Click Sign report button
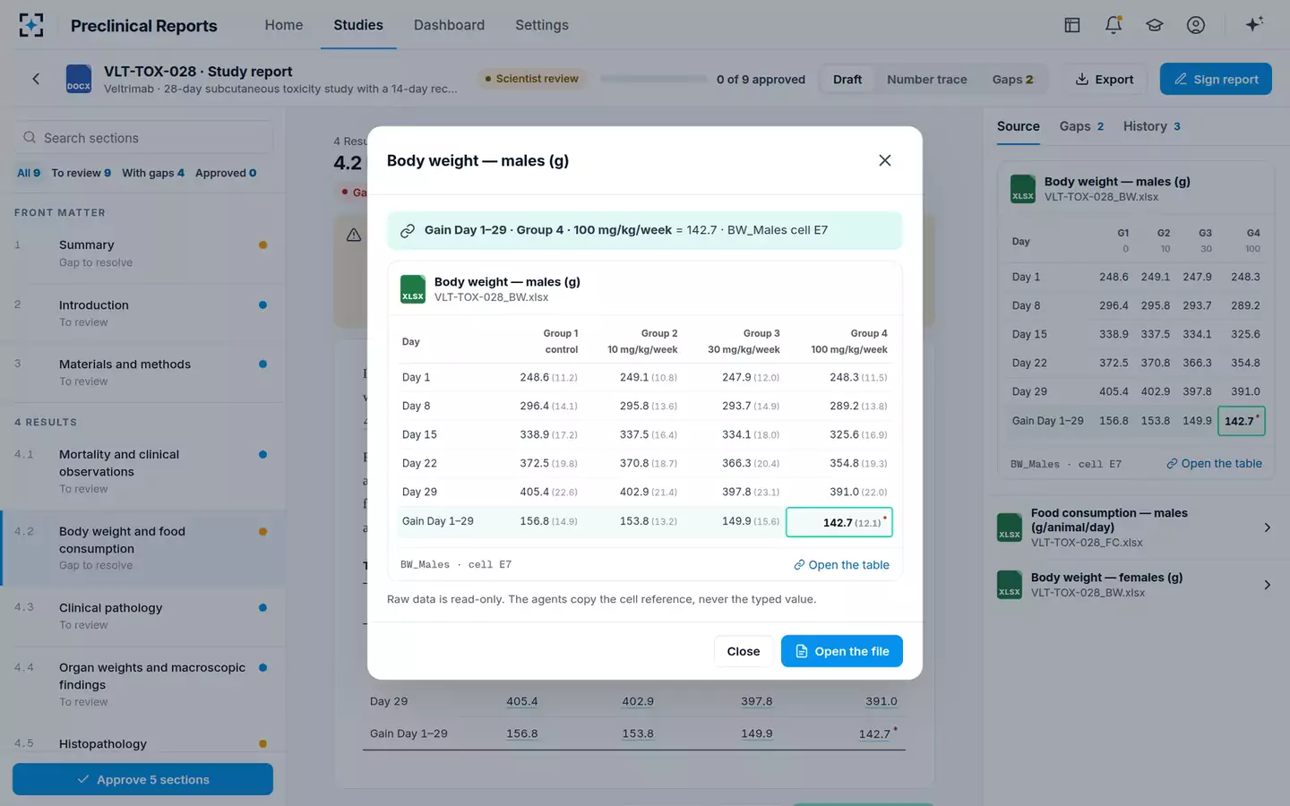Screen dimensions: 1290x806 (1216, 79)
